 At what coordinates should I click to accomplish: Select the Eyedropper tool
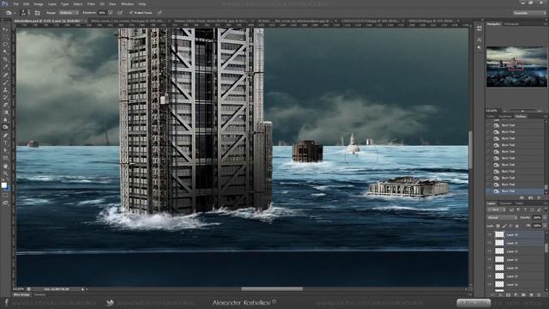pos(5,67)
